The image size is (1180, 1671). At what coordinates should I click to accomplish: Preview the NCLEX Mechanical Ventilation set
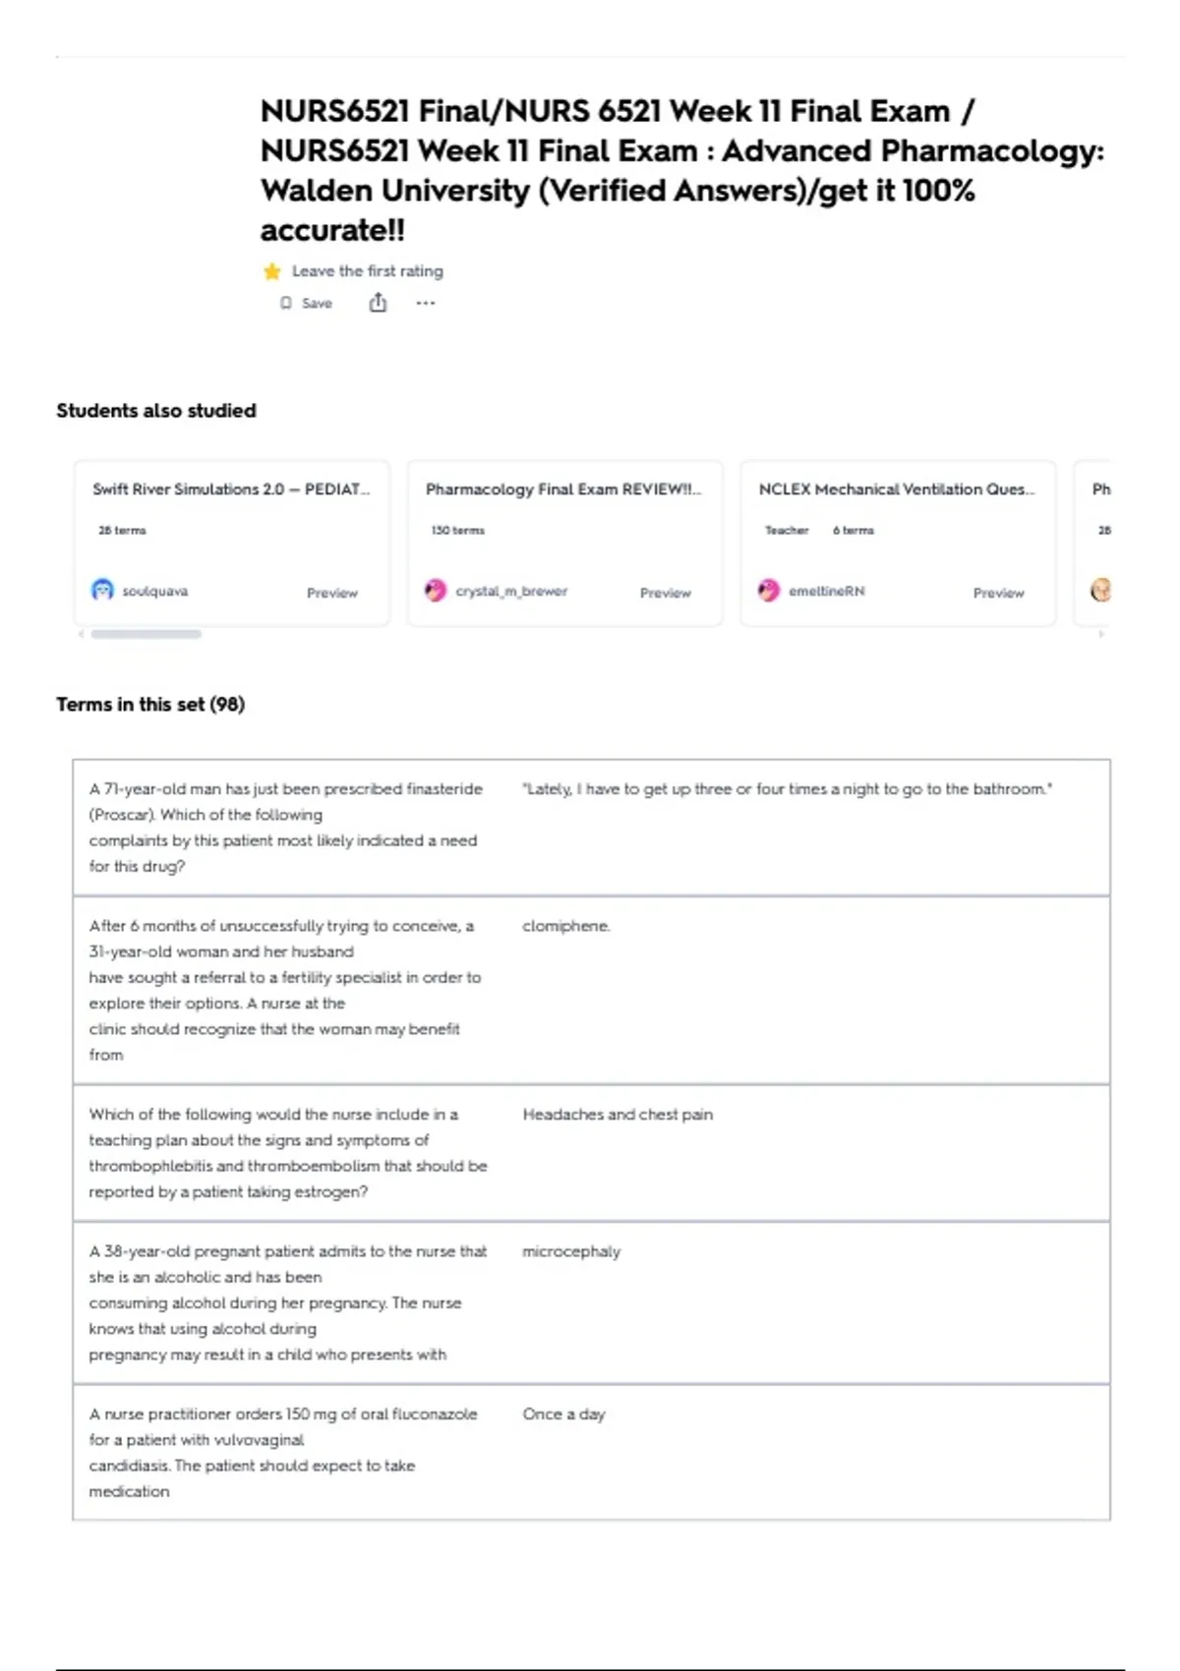[x=999, y=593]
